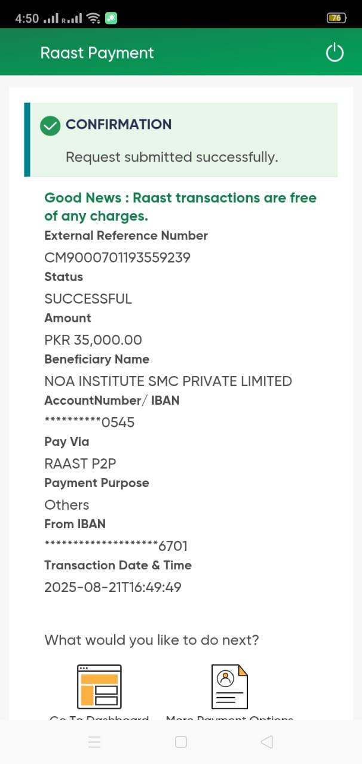Select masked account number ending 0545
Image resolution: width=362 pixels, height=764 pixels.
point(90,423)
